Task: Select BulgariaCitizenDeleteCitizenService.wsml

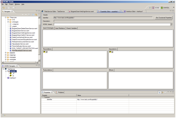Action: [25, 29]
